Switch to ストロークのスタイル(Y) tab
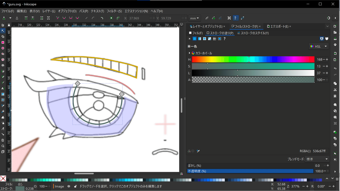The width and height of the screenshot is (340, 191). pyautogui.click(x=253, y=33)
